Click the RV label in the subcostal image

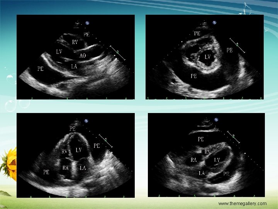207,152
